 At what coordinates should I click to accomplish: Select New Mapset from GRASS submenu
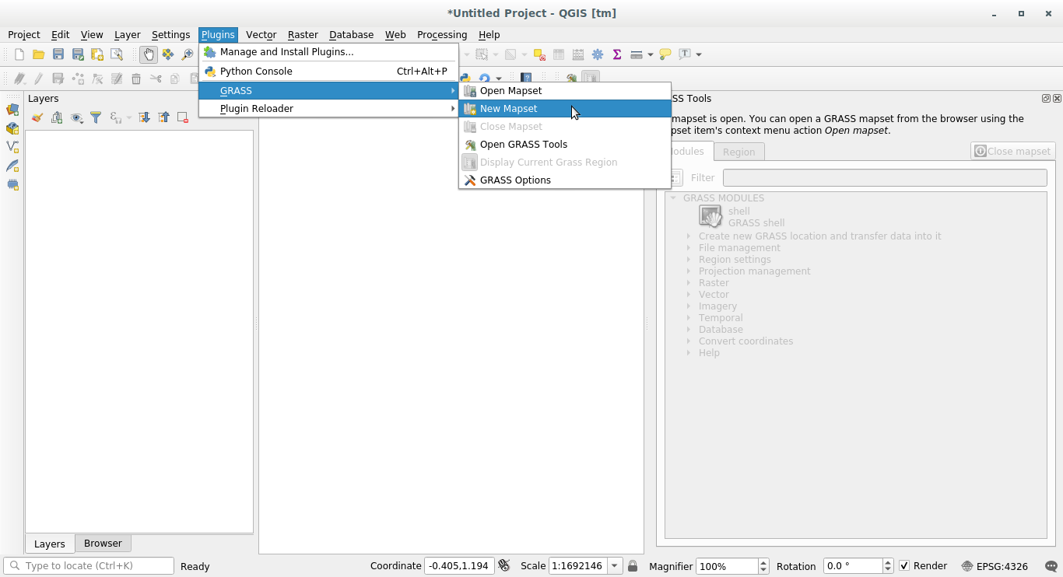click(x=508, y=109)
